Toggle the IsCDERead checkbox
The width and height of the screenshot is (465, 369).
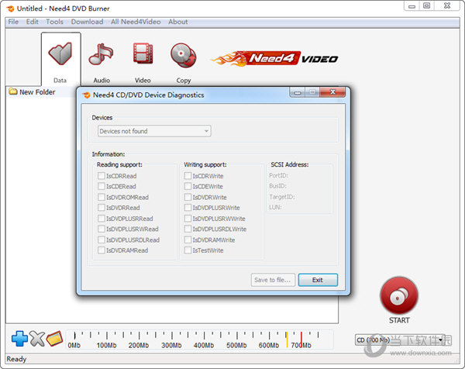102,186
